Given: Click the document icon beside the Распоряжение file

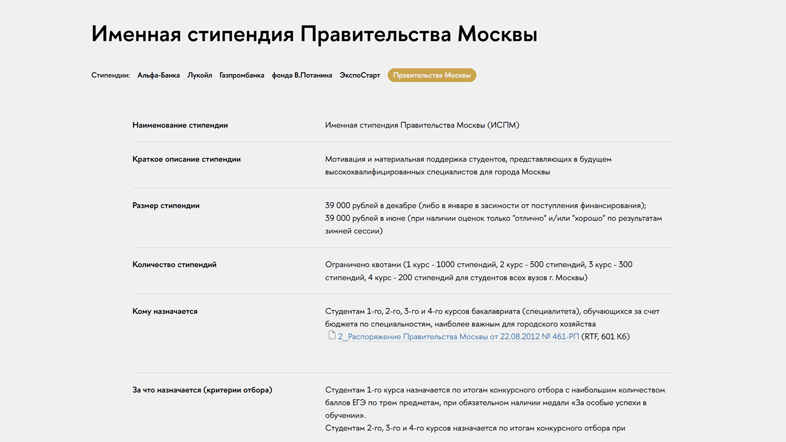Looking at the screenshot, I should point(332,335).
